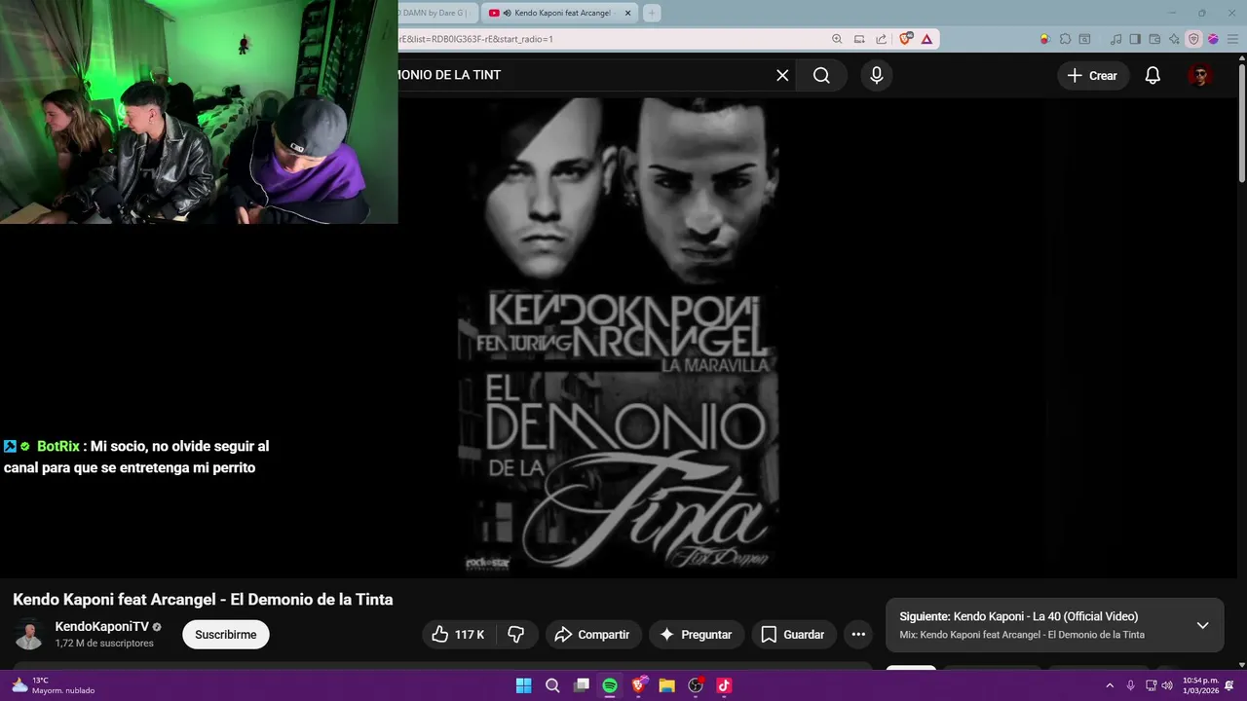Open Brave Rewards triangle icon

pos(926,39)
